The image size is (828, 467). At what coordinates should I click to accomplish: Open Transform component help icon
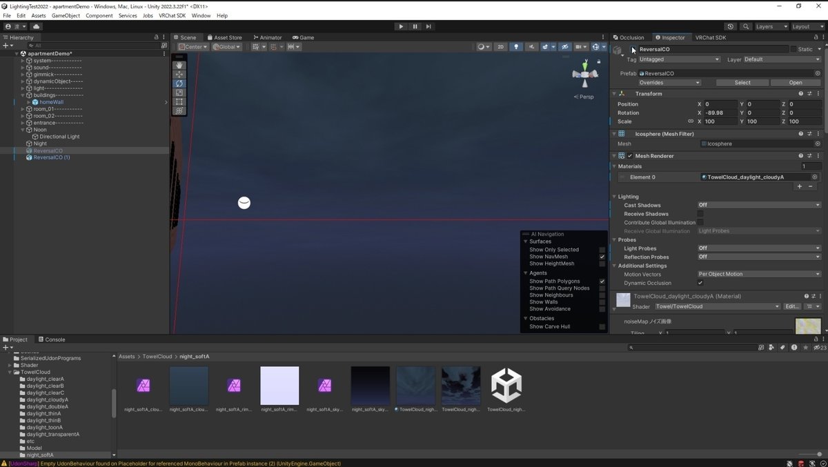(800, 94)
